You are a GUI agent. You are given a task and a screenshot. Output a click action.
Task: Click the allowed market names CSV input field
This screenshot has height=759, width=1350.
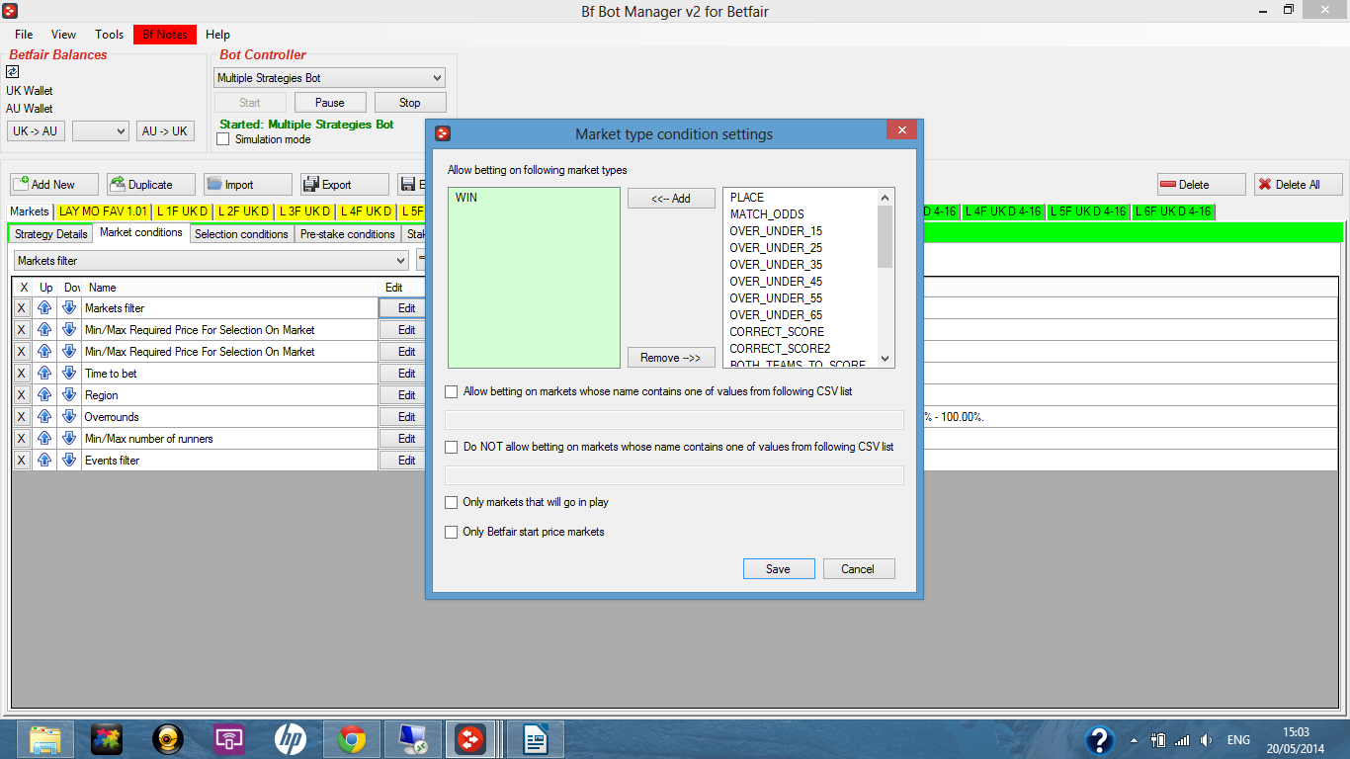[x=675, y=419]
